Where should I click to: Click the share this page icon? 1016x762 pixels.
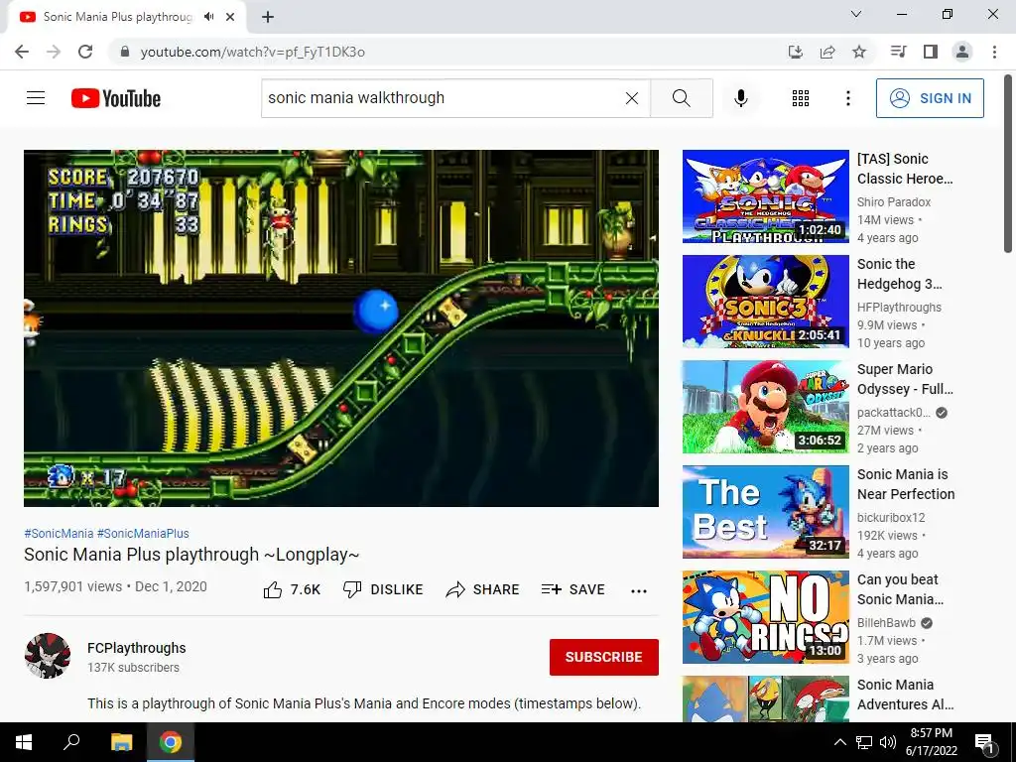827,52
